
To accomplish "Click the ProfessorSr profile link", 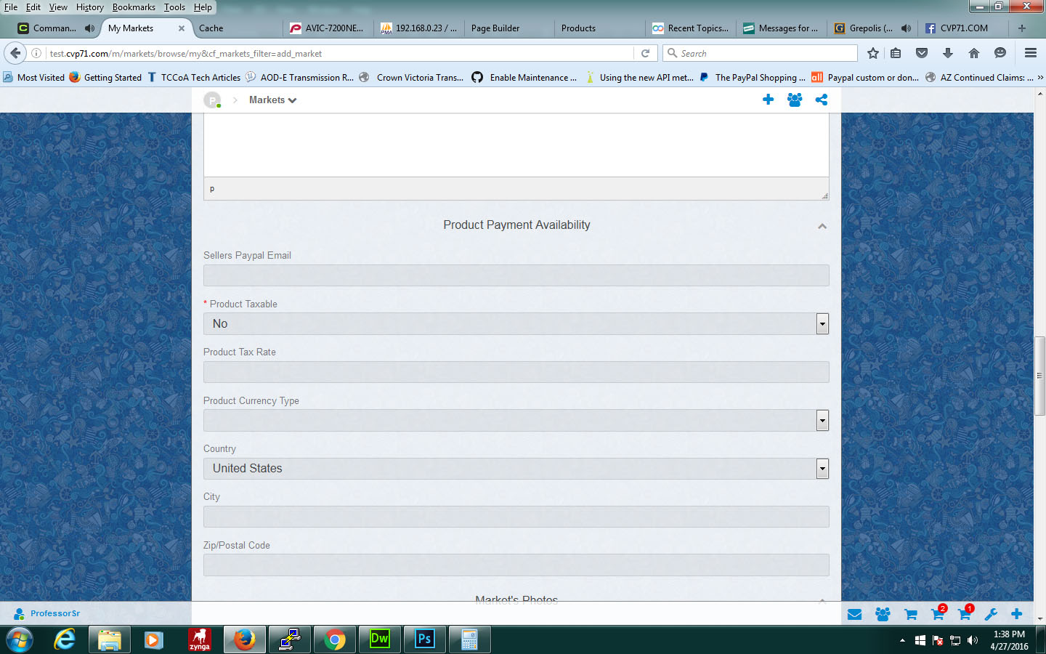I will pos(47,614).
